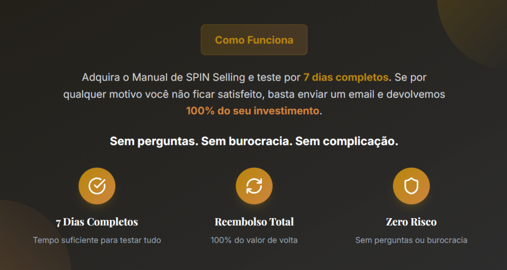This screenshot has height=270, width=507.
Task: Click "Tempo suficiente para testar tudo" caption
Action: point(97,240)
